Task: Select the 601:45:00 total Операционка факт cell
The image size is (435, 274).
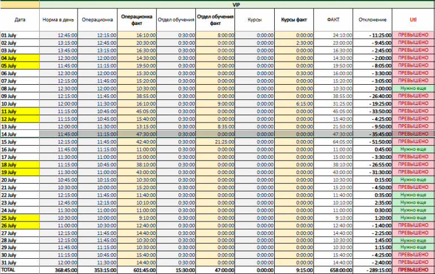Action: click(x=137, y=270)
